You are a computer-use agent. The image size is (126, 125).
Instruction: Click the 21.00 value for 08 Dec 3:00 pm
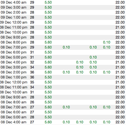coord(120,67)
